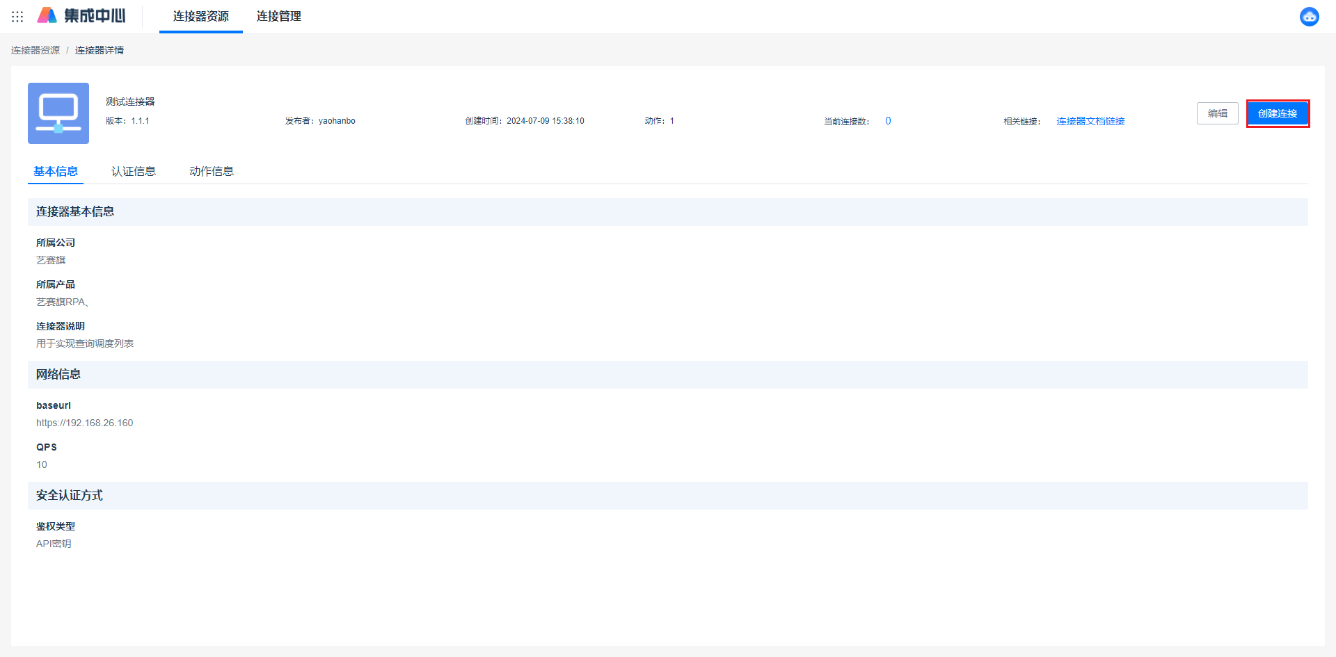Click the current connection count 0
The image size is (1336, 657).
(x=888, y=121)
